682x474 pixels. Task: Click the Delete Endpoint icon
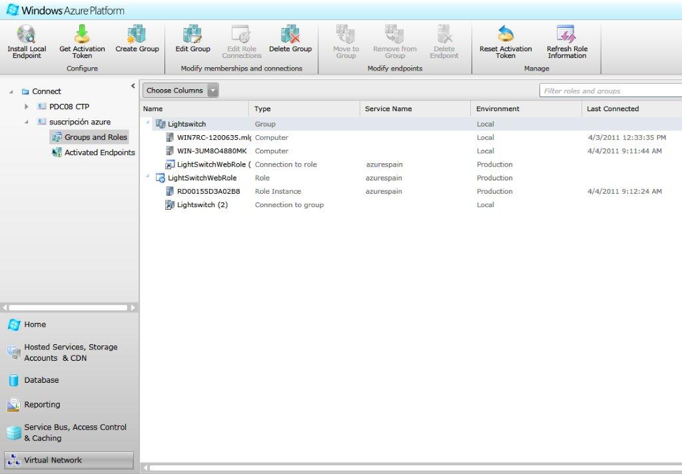[x=444, y=34]
